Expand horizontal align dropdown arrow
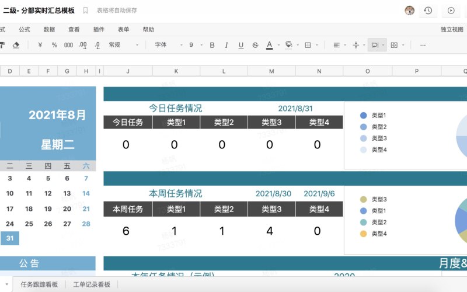 point(345,46)
